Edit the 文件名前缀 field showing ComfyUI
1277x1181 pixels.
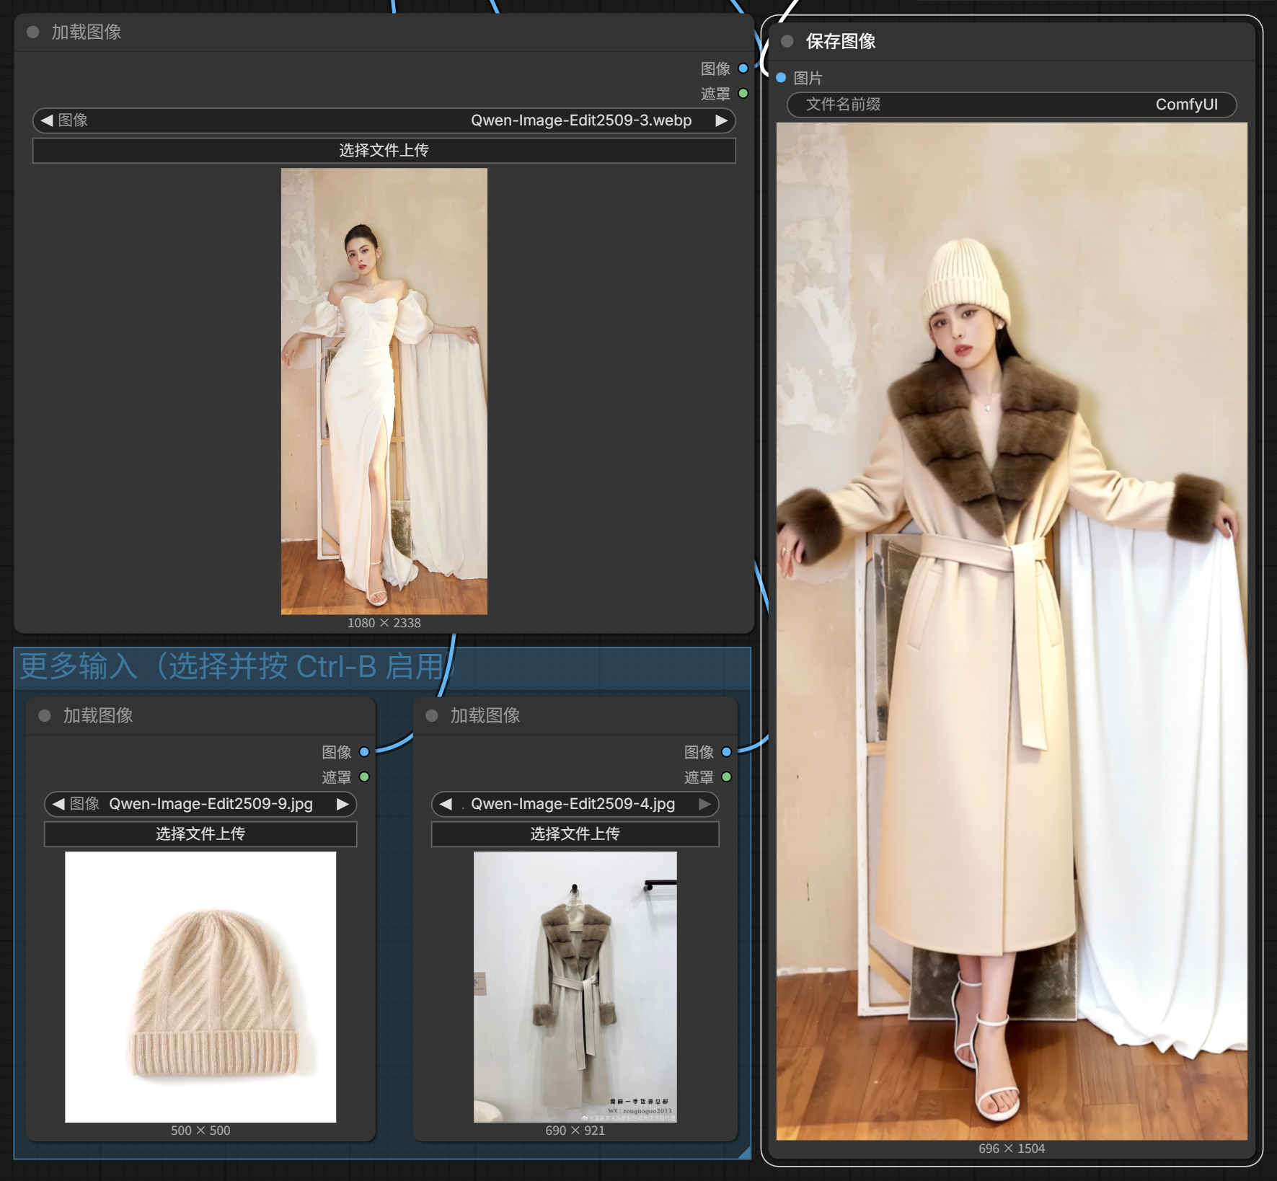tap(1011, 105)
